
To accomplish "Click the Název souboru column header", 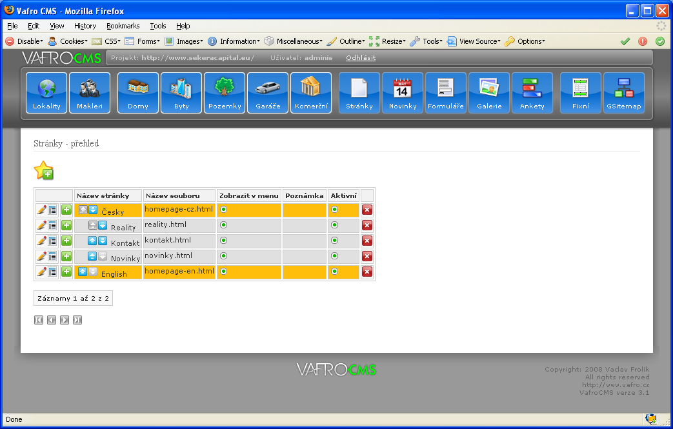I will click(179, 195).
